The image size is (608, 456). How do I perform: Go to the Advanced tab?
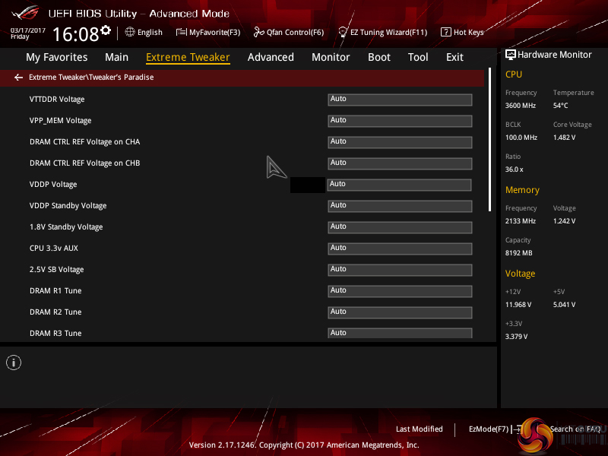tap(271, 57)
